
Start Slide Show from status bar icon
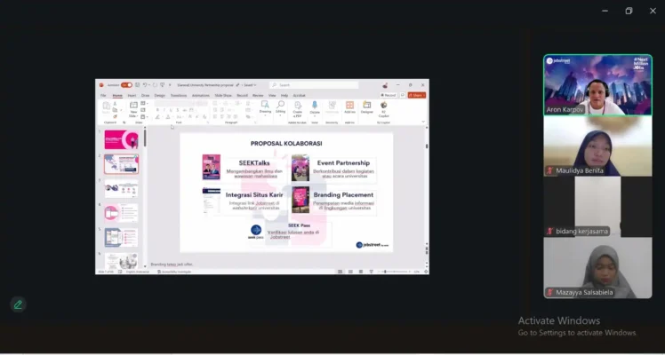tap(371, 272)
